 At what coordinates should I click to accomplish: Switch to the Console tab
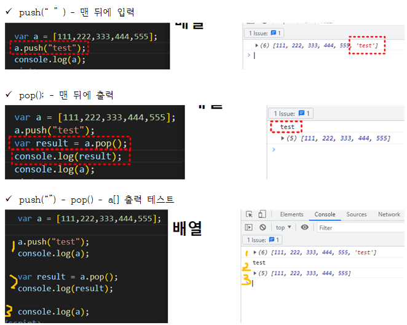point(325,214)
